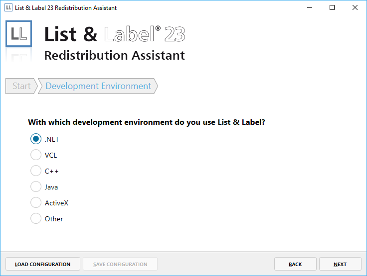Choose the ActiveX option
The width and height of the screenshot is (367, 276).
[36, 202]
